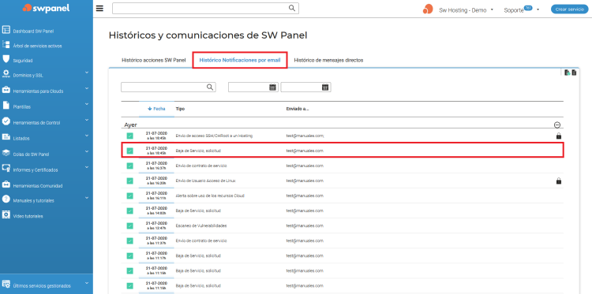The height and width of the screenshot is (294, 592).
Task: Switch to Histórico de mensajes directos tab
Action: pyautogui.click(x=328, y=61)
